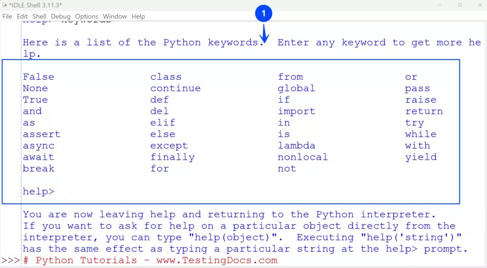Click the 'If you want to ask for help' line
487x268 pixels.
coord(239,226)
